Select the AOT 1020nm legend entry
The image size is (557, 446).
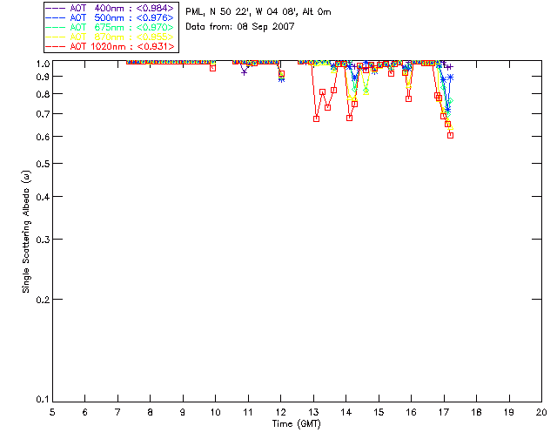pos(110,46)
